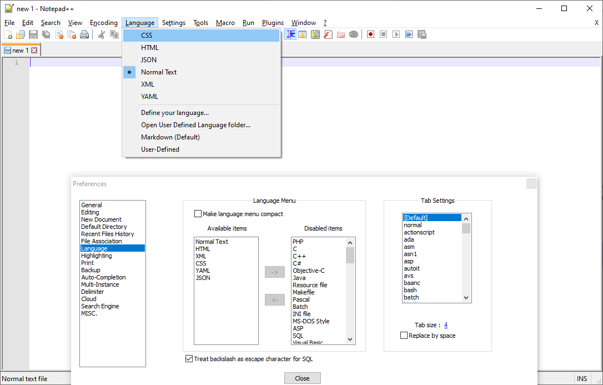The width and height of the screenshot is (603, 385).
Task: Select PHP in the Disabled items list
Action: (x=318, y=242)
